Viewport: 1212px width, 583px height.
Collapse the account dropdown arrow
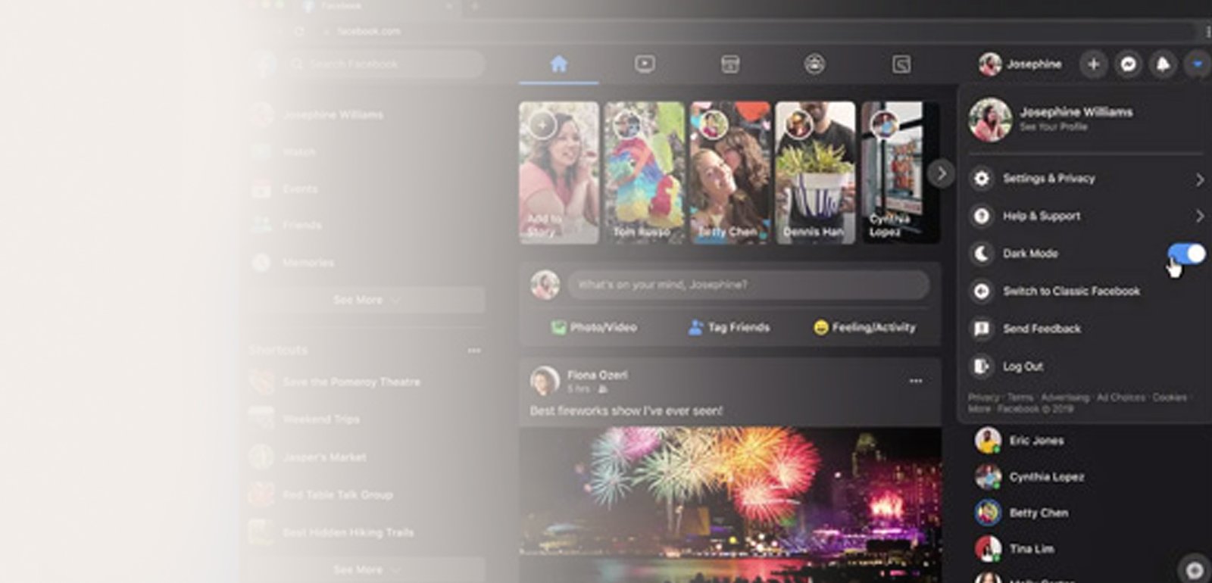pyautogui.click(x=1198, y=64)
